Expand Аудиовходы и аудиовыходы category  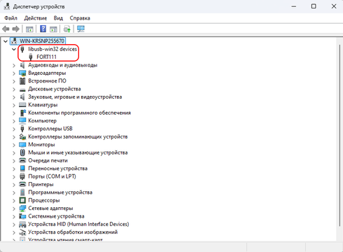click(x=14, y=65)
